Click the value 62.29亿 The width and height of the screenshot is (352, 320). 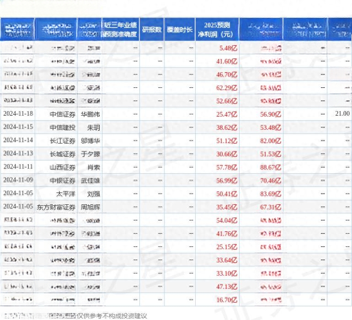point(227,88)
